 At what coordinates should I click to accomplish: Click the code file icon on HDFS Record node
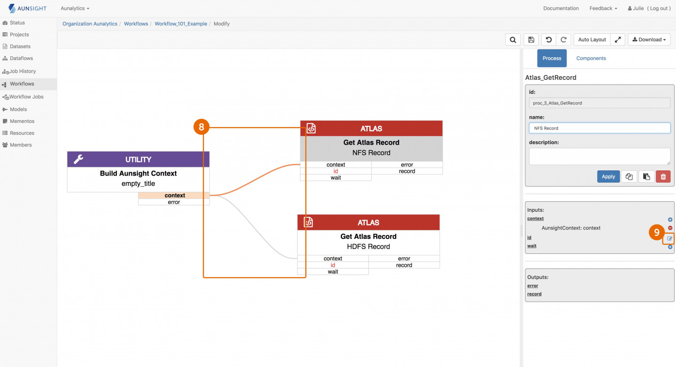(308, 222)
